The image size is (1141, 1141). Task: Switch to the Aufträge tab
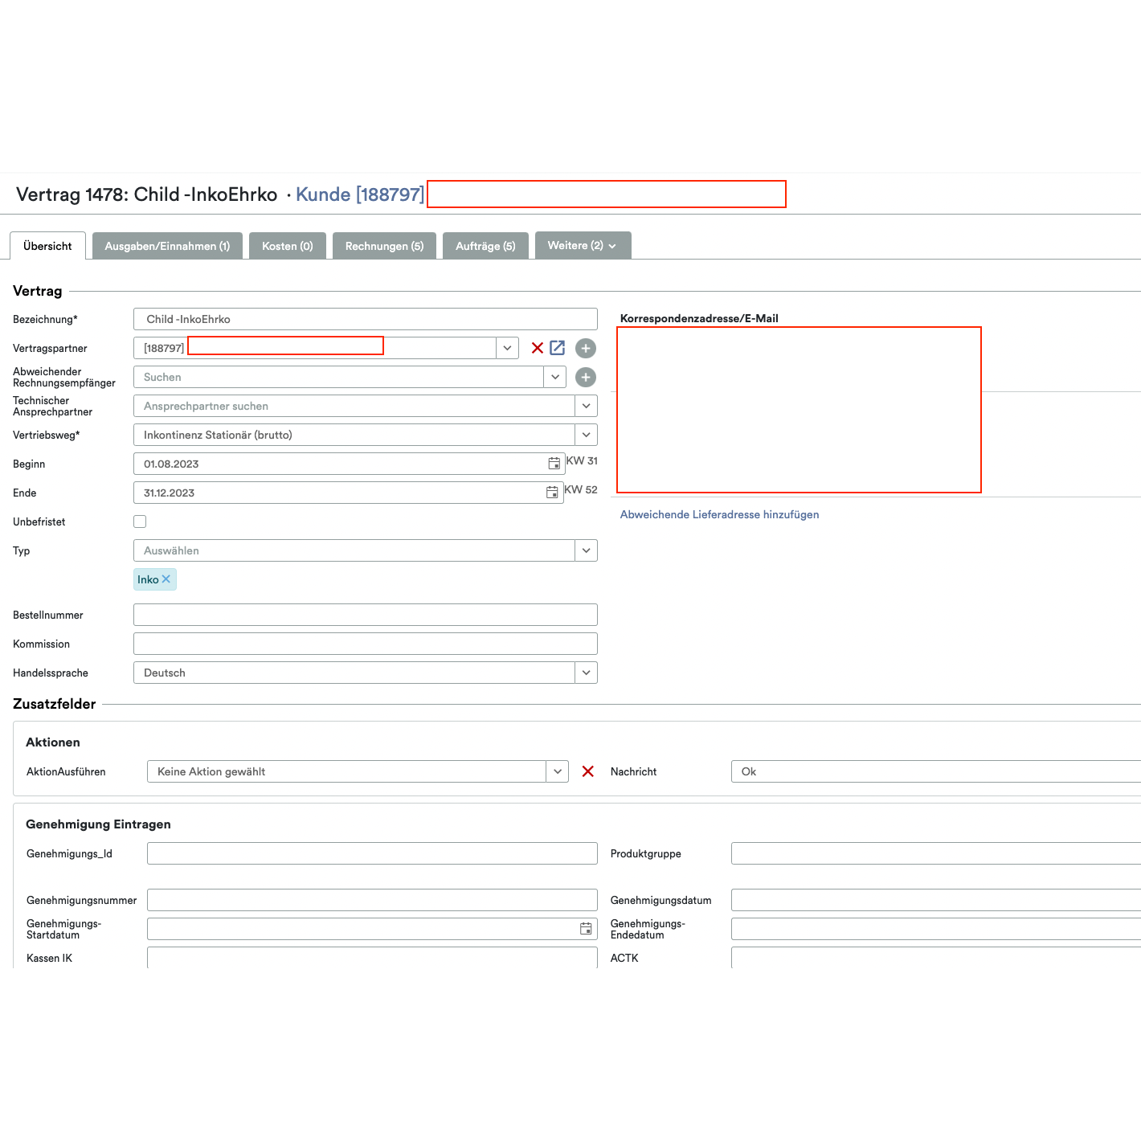click(x=485, y=245)
